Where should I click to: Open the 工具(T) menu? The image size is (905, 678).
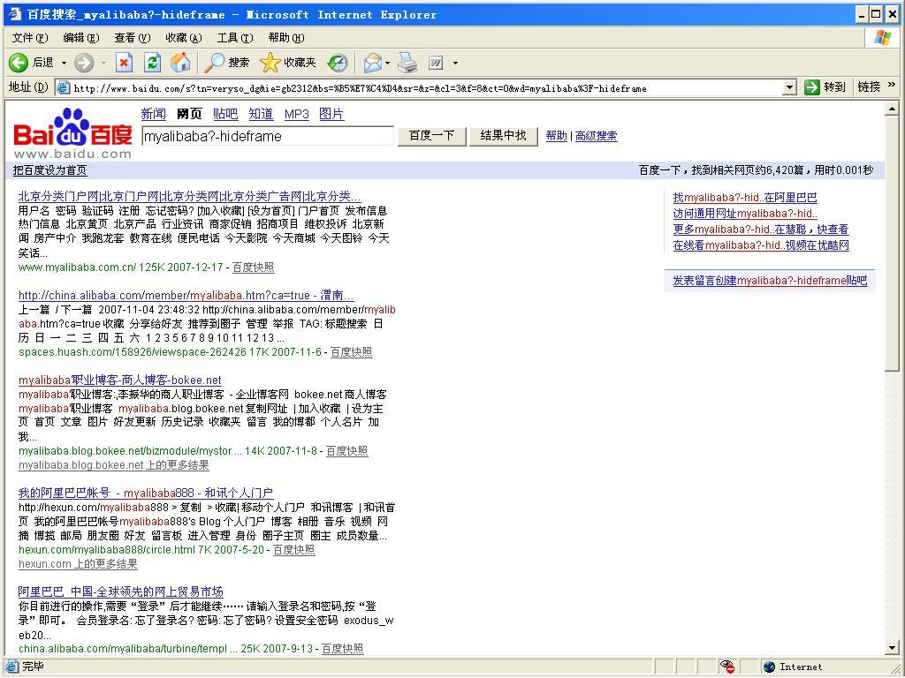[x=234, y=37]
